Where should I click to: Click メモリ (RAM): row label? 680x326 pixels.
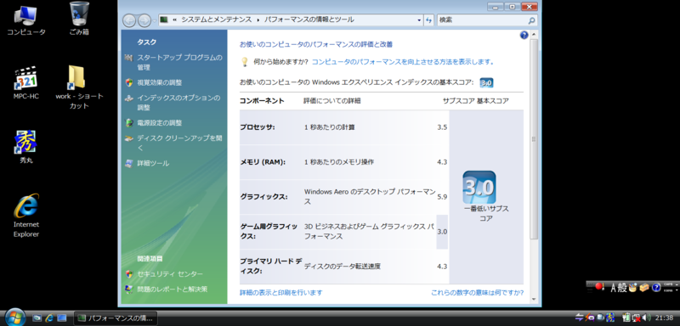point(263,162)
